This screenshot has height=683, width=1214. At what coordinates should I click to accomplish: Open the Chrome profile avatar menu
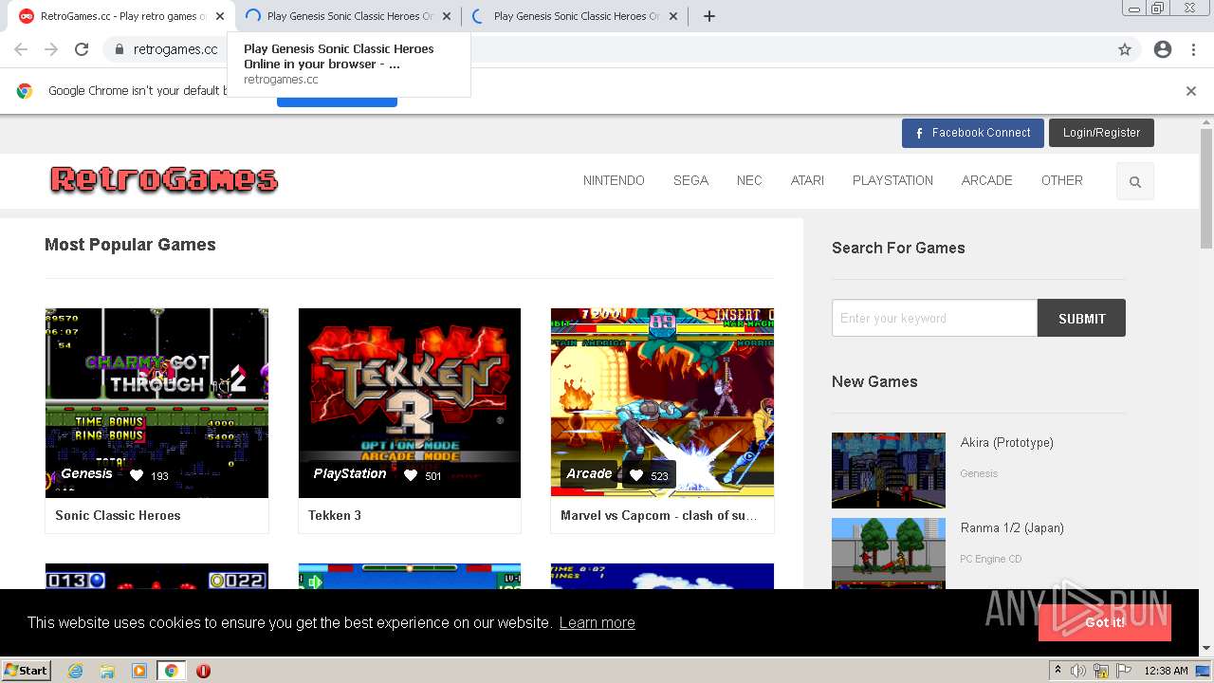(1163, 49)
